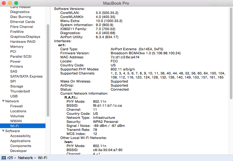
Task: View Memory information
Action: click(17, 47)
